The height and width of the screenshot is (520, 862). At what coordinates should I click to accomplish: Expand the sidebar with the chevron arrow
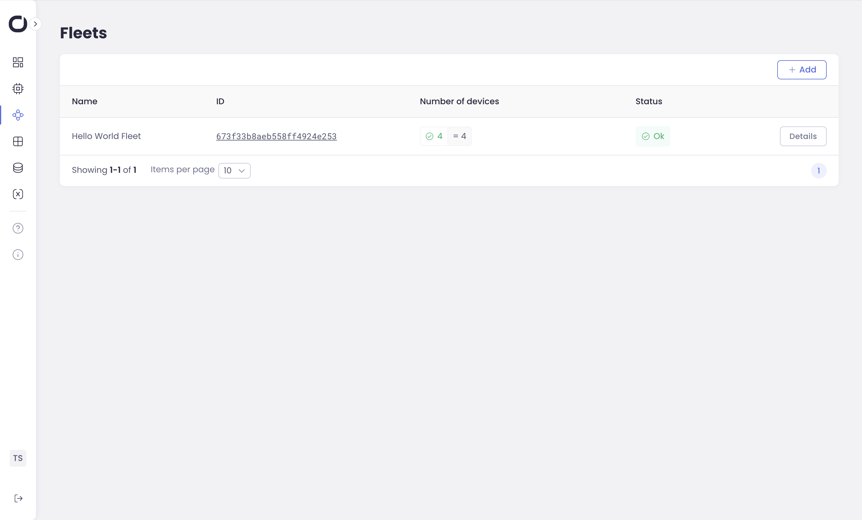click(x=35, y=24)
